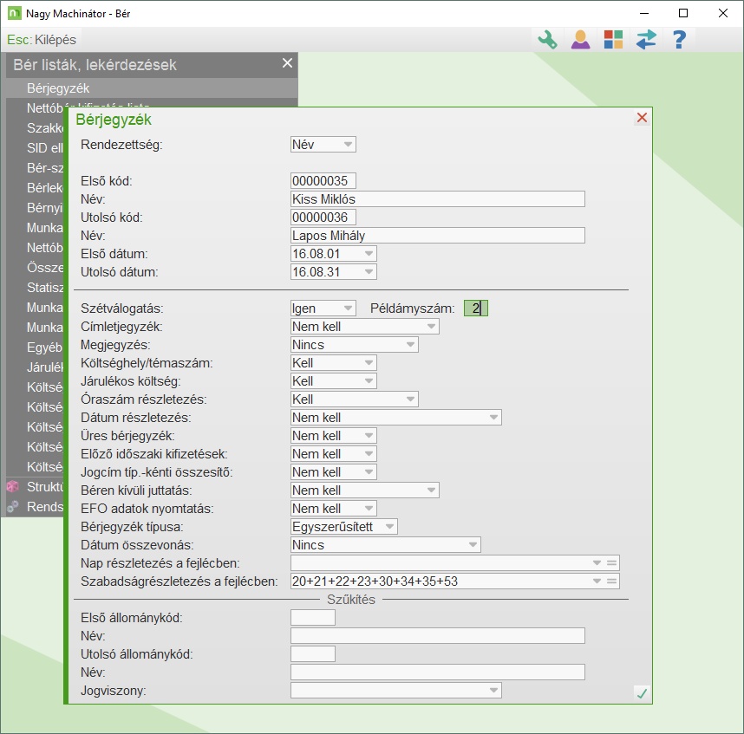The image size is (744, 734).
Task: Click the Első állománykód input field
Action: [312, 618]
